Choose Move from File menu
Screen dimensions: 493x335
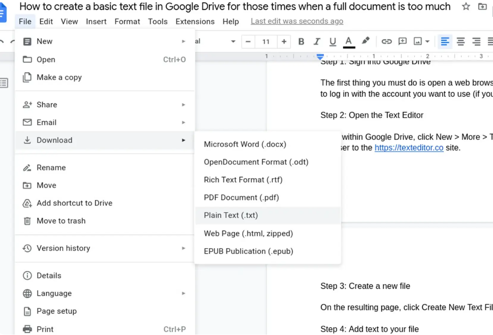(105, 185)
